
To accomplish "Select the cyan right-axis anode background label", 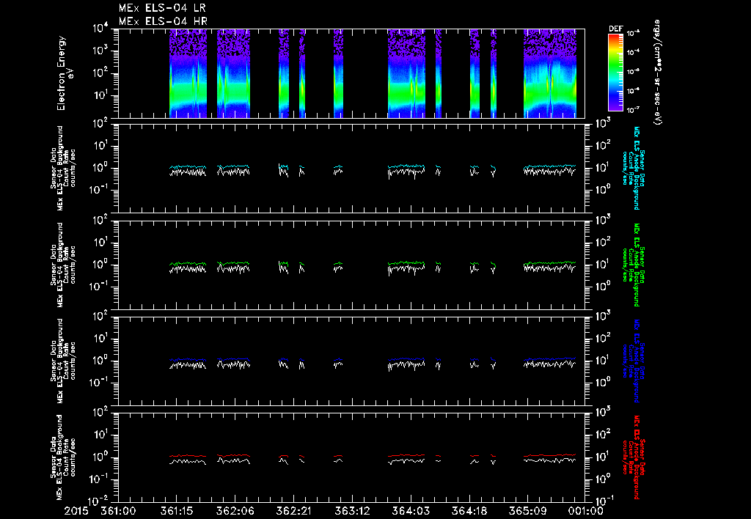I will 633,169.
